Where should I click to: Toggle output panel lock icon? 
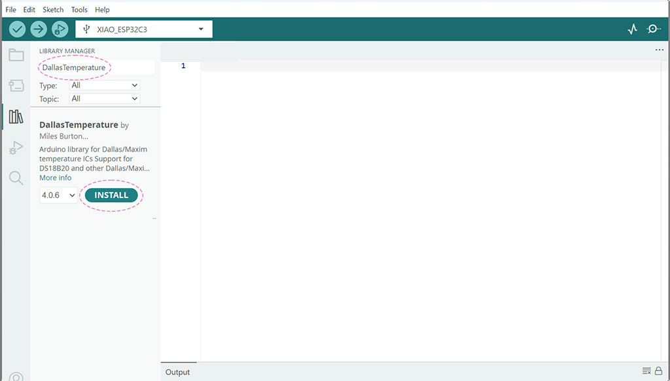pos(658,371)
